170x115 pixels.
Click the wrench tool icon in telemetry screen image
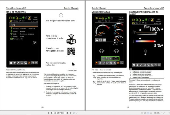[x=35, y=42]
